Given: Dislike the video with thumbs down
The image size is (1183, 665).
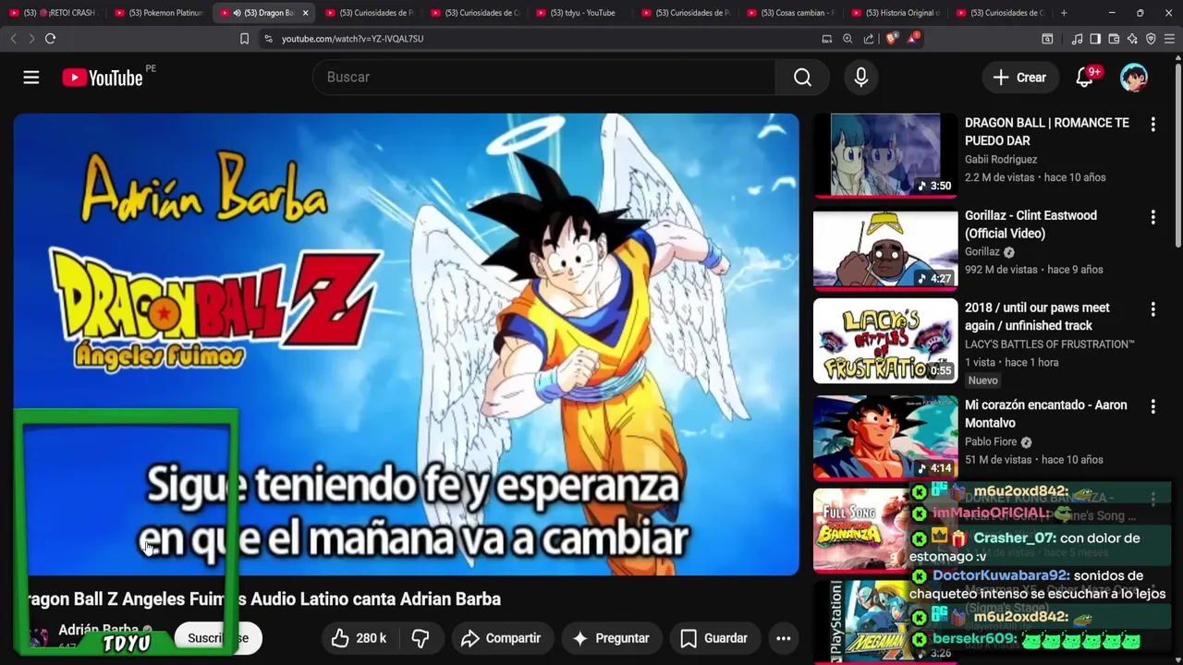Looking at the screenshot, I should click(421, 638).
